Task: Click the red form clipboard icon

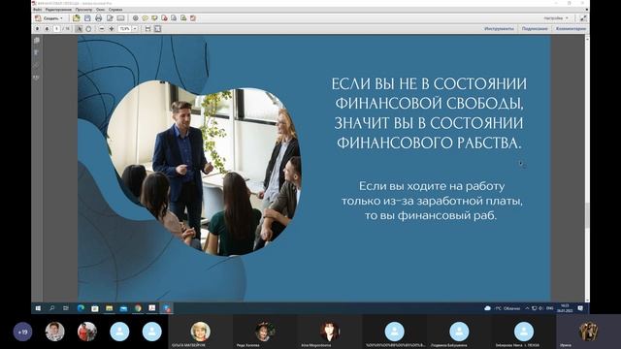Action: (x=193, y=18)
